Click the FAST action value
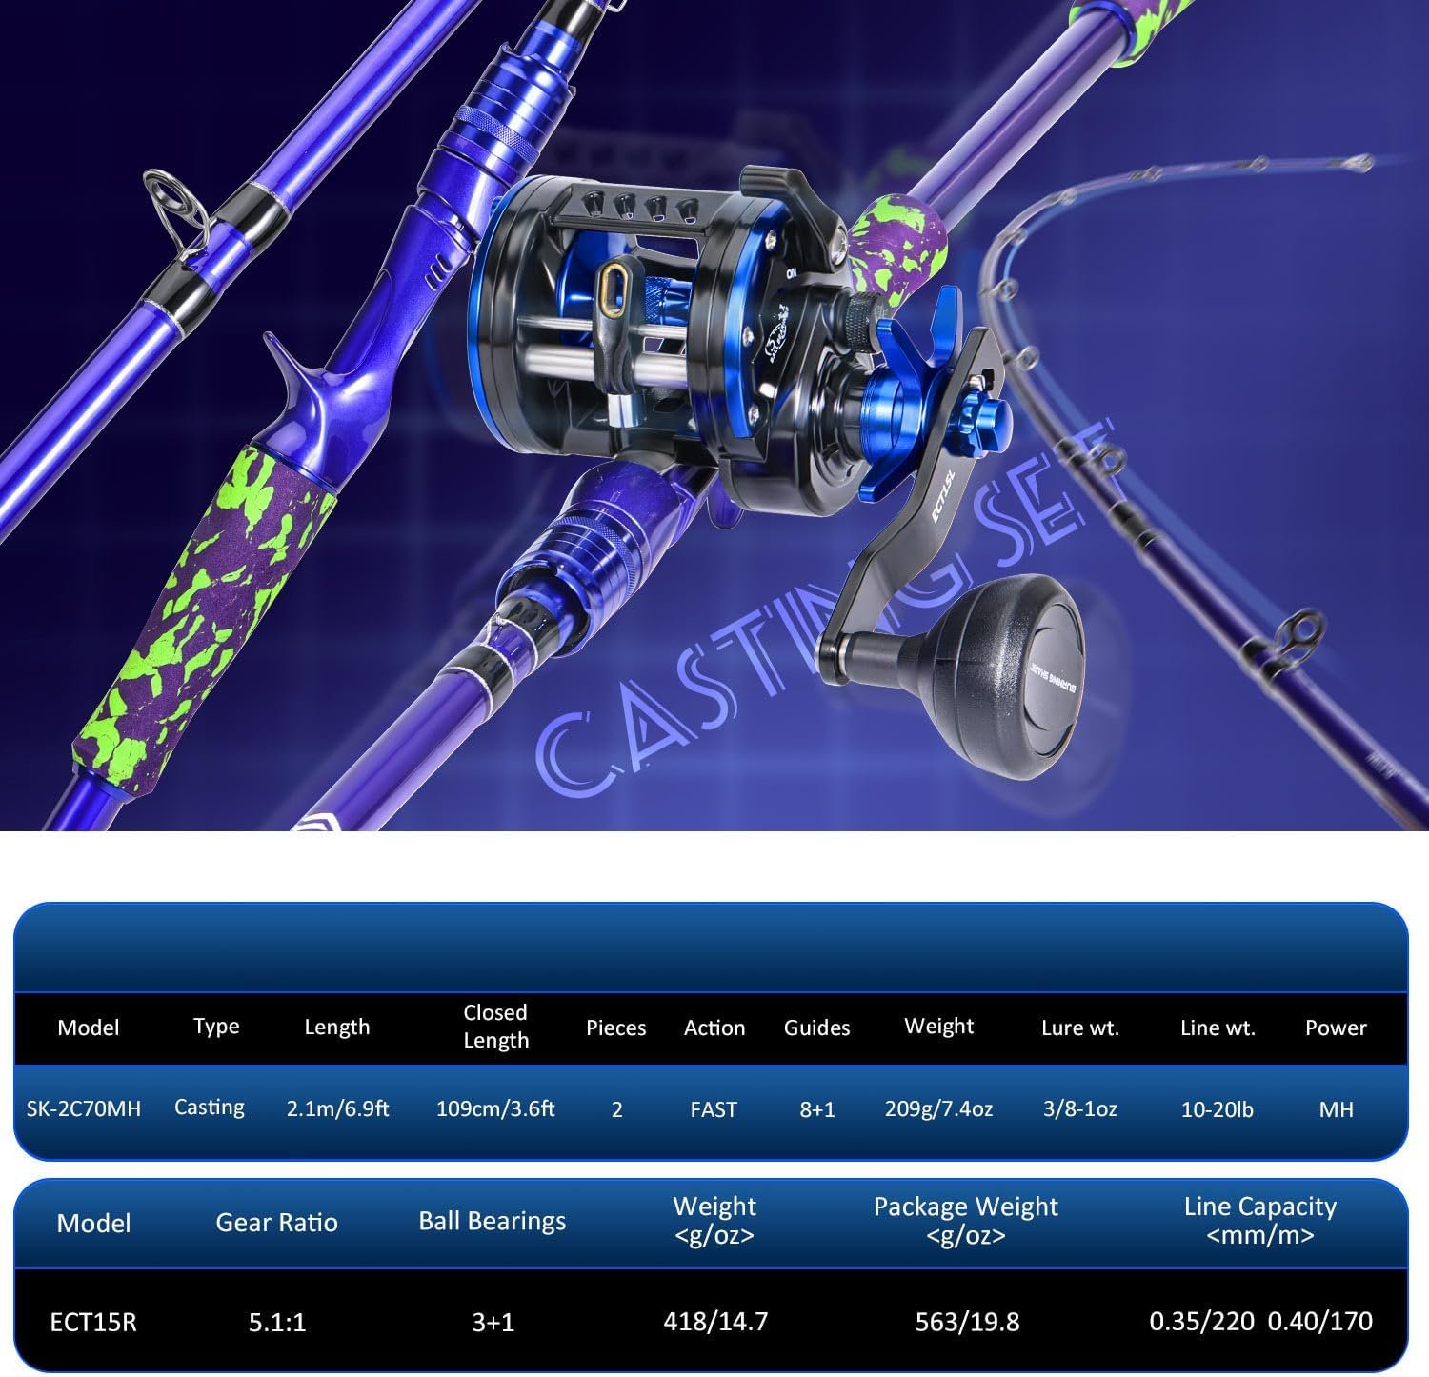Viewport: 1429px width, 1377px height. 714,1109
